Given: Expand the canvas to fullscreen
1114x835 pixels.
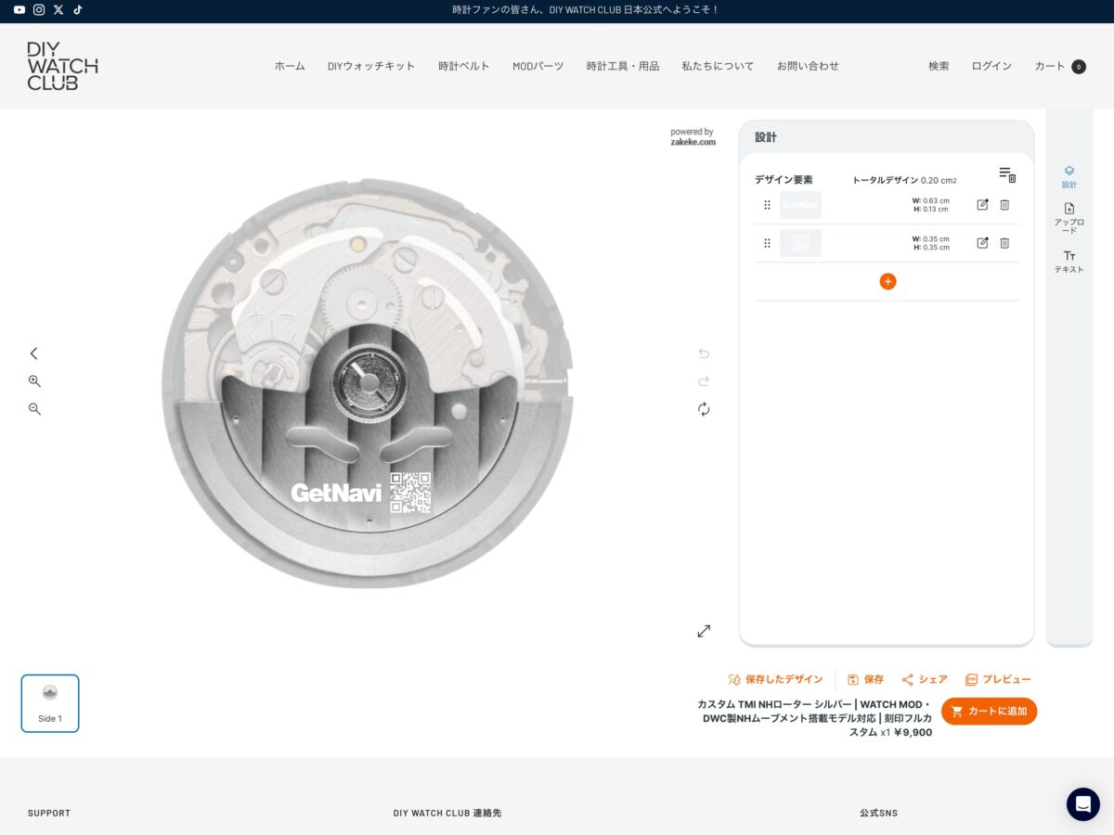Looking at the screenshot, I should (704, 631).
